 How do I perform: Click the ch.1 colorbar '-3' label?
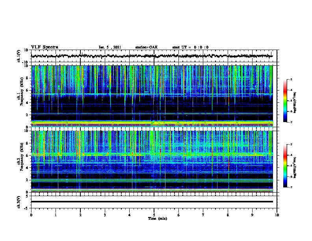(290, 80)
